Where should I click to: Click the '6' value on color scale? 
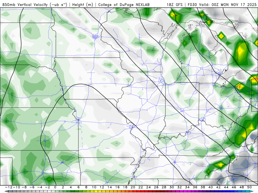78,187
